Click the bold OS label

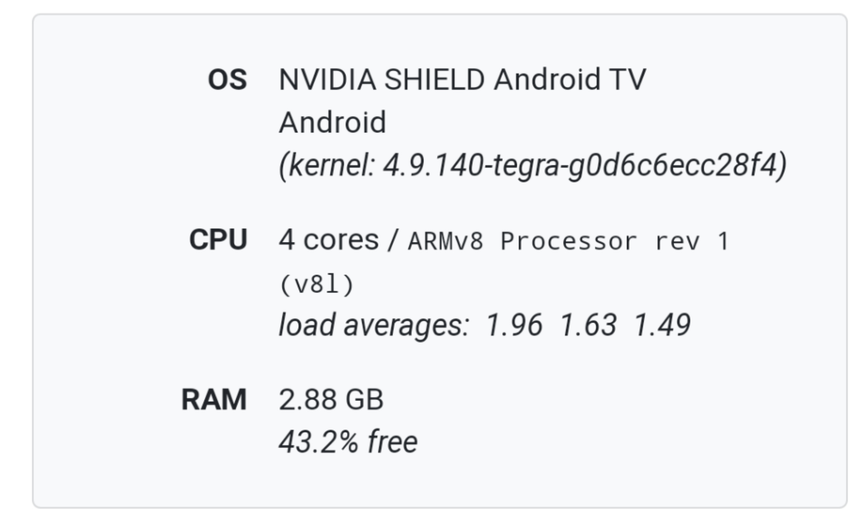[x=227, y=80]
